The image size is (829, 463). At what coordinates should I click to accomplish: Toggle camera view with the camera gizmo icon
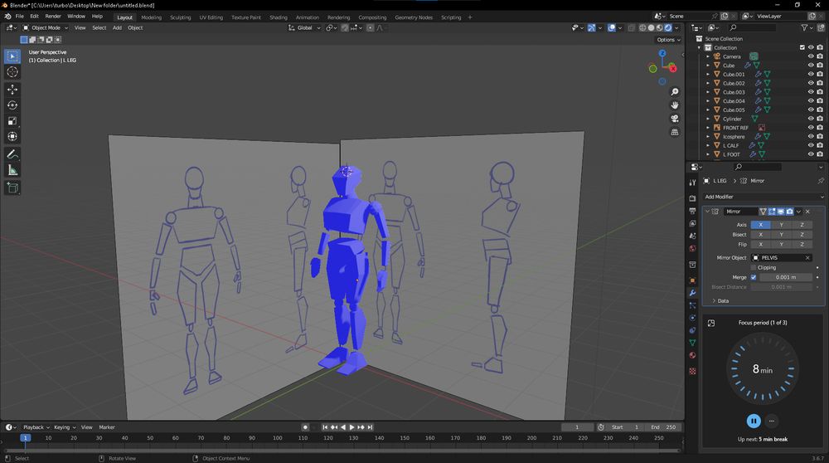tap(675, 119)
